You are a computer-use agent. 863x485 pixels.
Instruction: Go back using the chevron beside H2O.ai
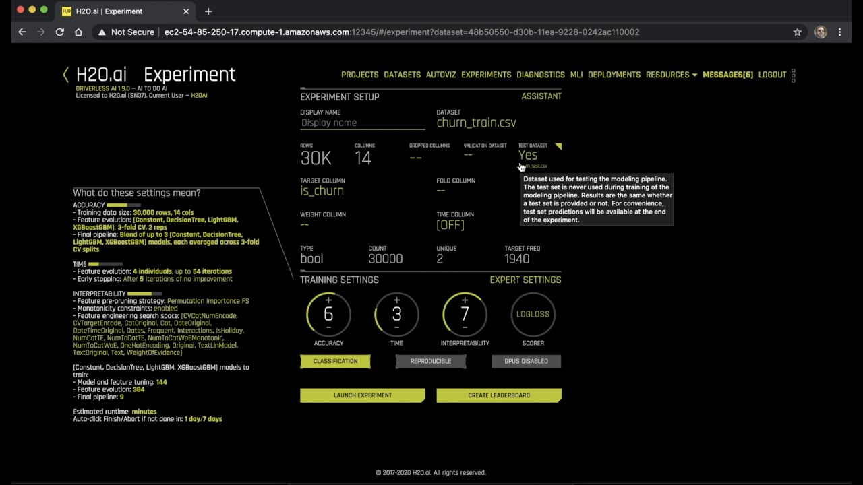pos(65,75)
